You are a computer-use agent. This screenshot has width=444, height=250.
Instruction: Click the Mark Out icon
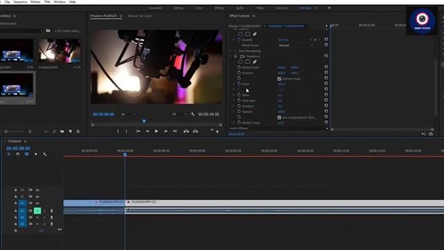tap(126, 131)
